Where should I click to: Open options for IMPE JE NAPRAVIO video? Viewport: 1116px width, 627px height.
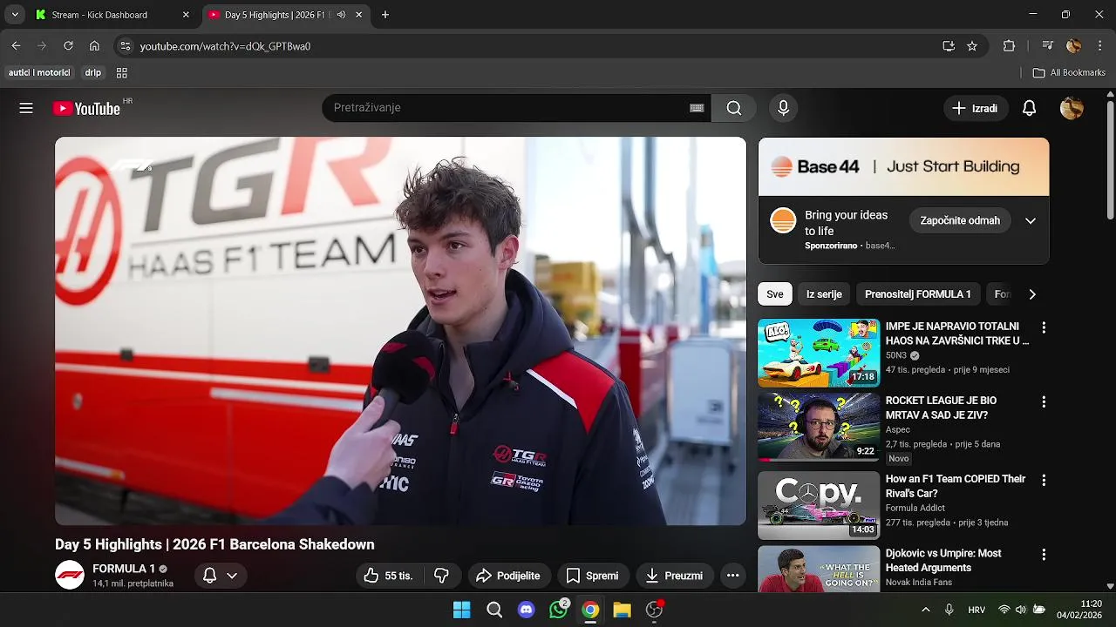click(x=1043, y=327)
